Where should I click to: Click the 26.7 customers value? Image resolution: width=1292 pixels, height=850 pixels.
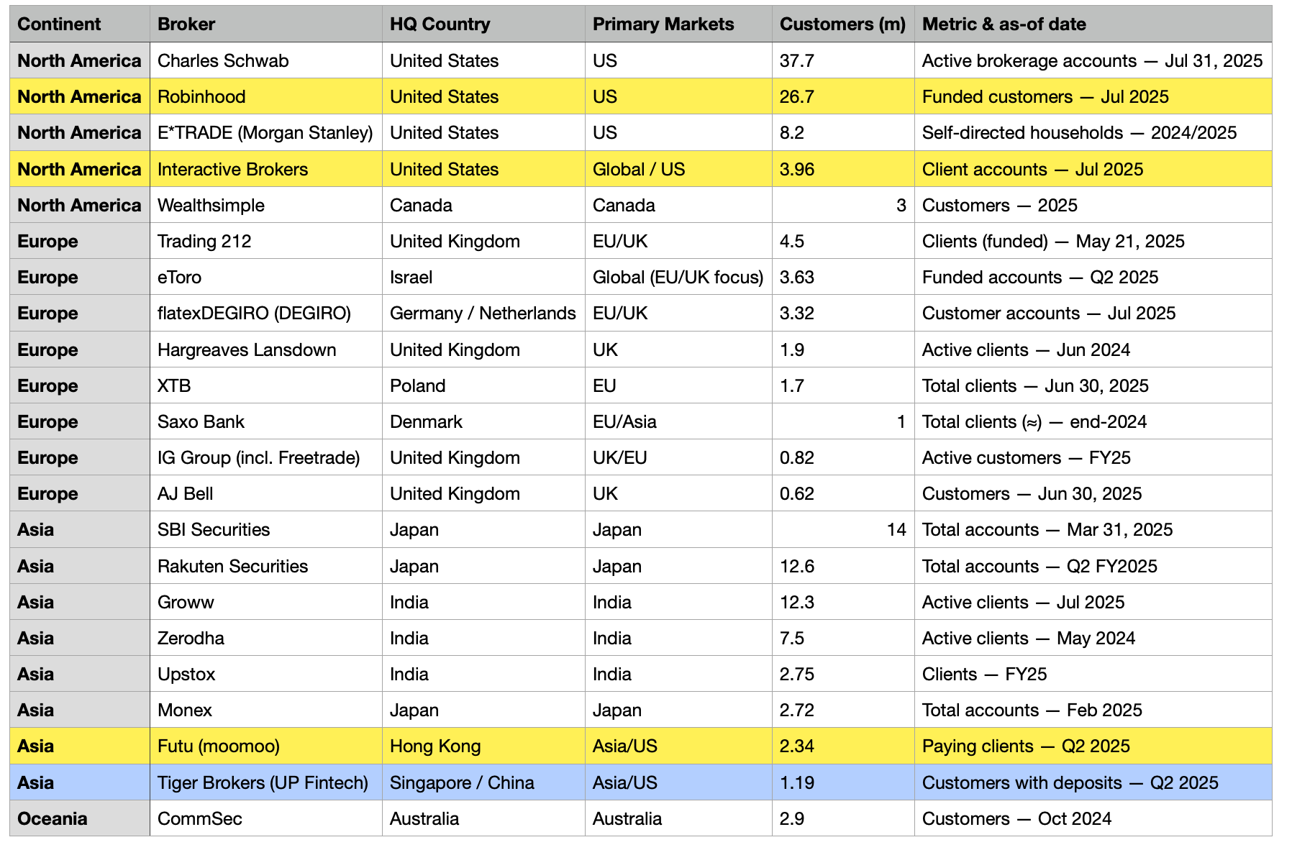pos(843,96)
